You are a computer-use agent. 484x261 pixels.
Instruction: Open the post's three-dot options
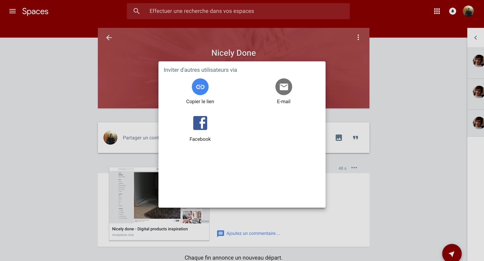(x=354, y=168)
